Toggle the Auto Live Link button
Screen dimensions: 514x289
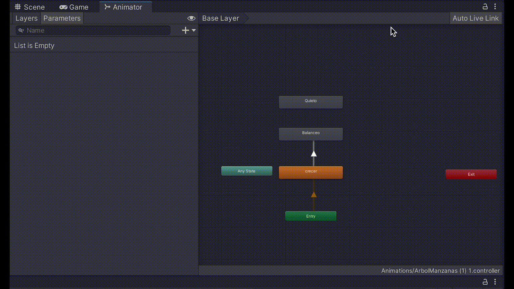coord(475,18)
